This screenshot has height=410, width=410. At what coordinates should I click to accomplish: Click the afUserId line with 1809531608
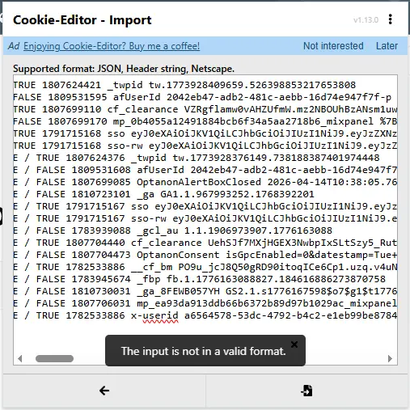pos(205,170)
